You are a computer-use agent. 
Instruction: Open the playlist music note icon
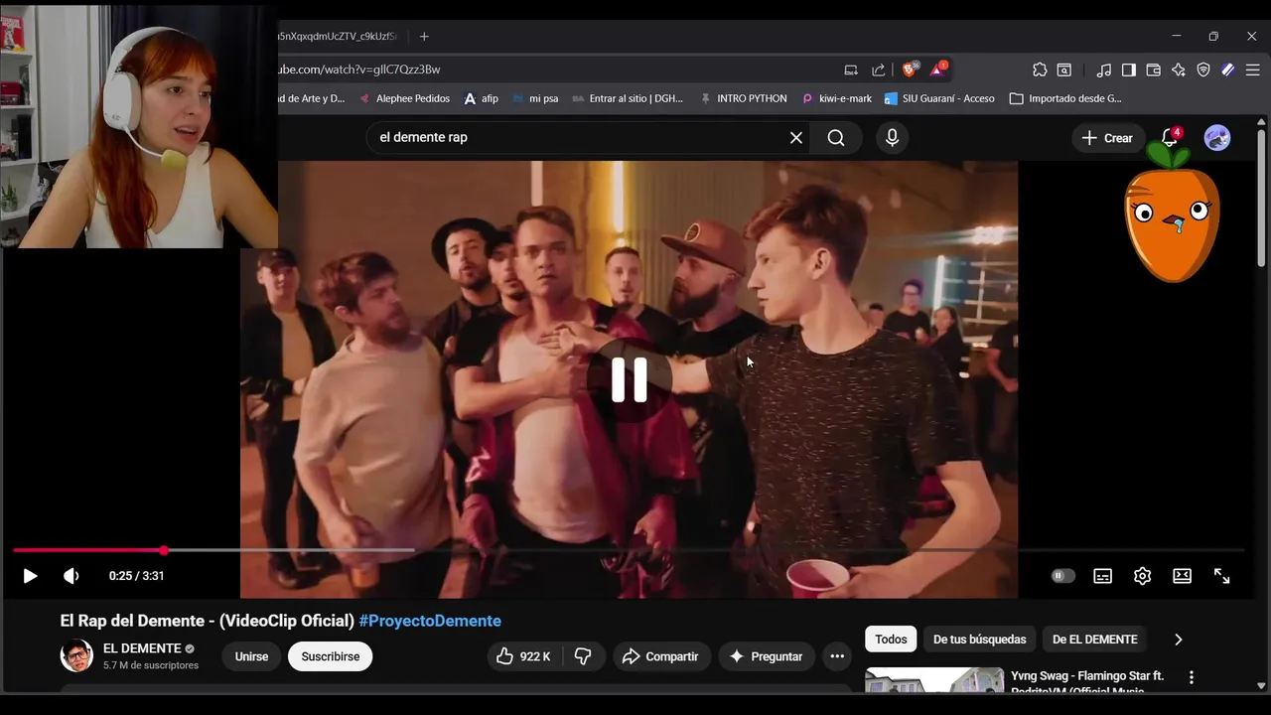[x=1104, y=70]
